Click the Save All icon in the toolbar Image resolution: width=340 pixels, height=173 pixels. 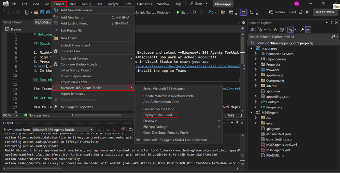click(48, 12)
